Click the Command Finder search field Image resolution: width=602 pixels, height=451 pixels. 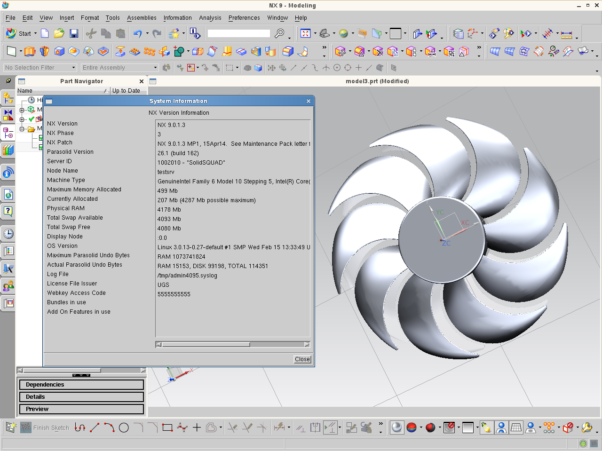[239, 33]
